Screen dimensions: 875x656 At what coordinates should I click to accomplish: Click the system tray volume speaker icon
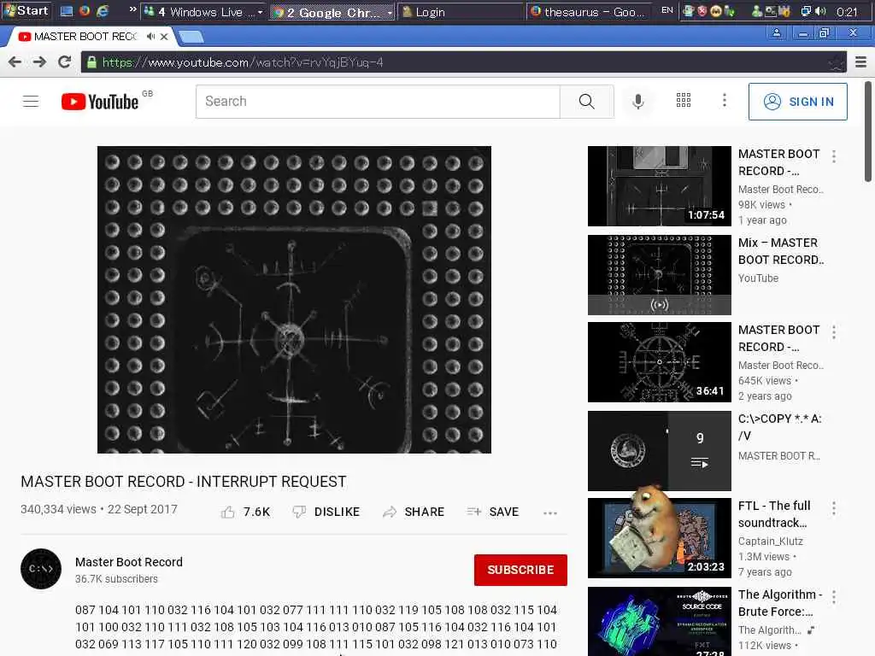point(820,11)
